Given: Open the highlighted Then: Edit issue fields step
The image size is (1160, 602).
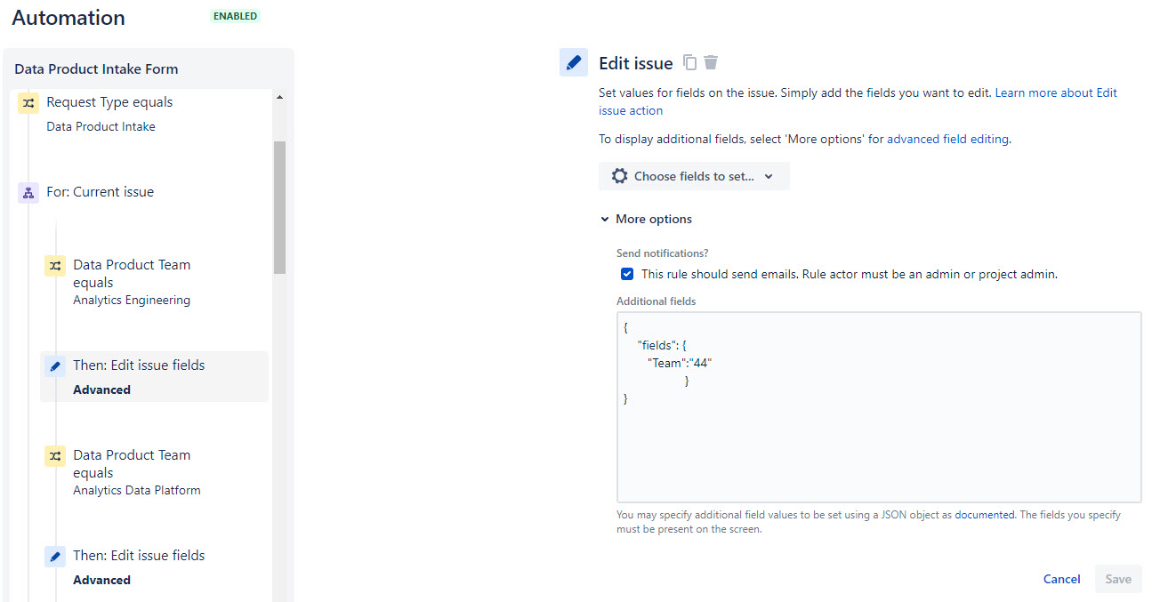Looking at the screenshot, I should [x=154, y=377].
